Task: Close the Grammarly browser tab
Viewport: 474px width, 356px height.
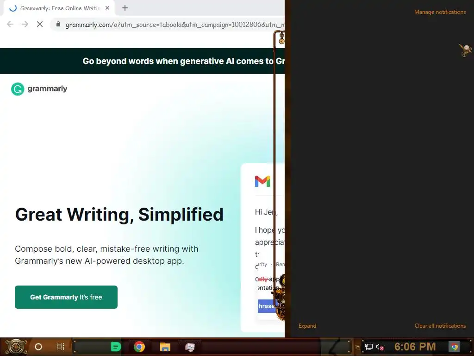Action: pyautogui.click(x=107, y=8)
